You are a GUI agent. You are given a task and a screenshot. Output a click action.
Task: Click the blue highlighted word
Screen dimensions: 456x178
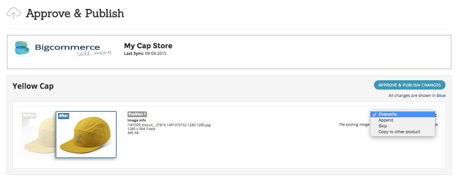click(x=441, y=95)
